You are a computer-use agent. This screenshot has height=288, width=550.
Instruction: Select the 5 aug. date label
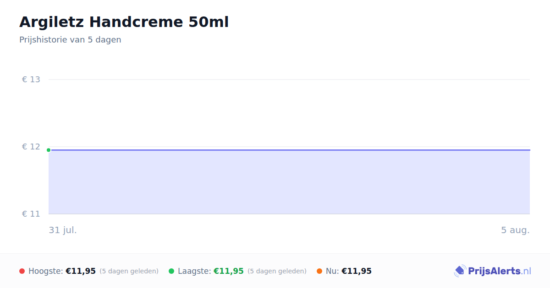click(x=515, y=230)
